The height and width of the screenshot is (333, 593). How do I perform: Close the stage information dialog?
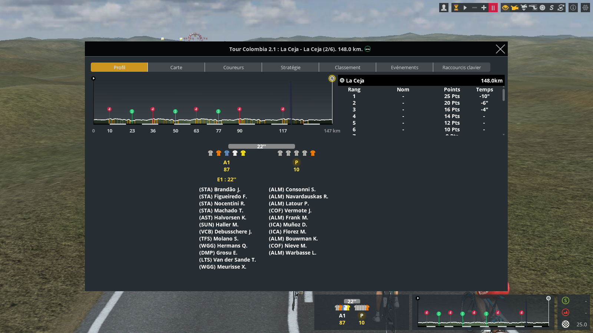click(500, 49)
